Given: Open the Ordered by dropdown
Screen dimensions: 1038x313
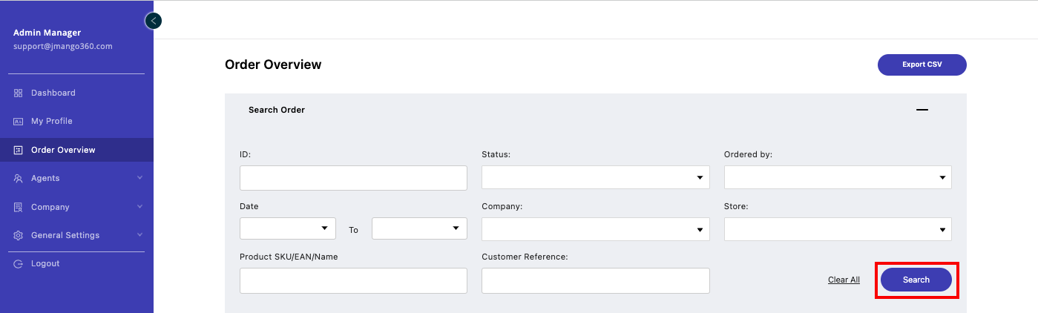Looking at the screenshot, I should 838,177.
